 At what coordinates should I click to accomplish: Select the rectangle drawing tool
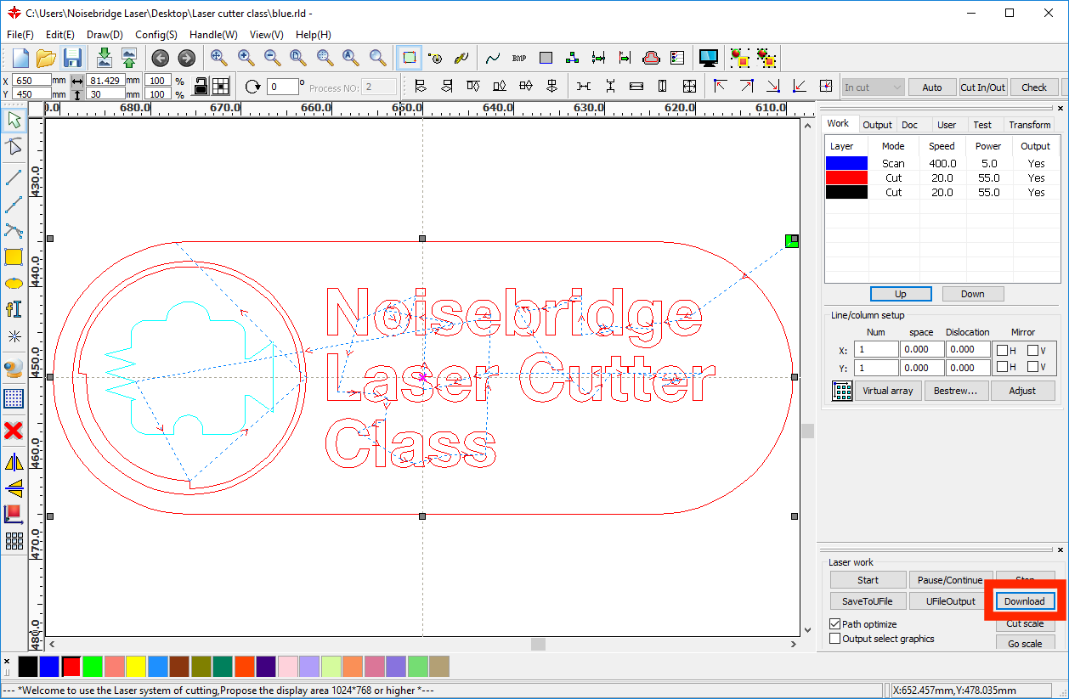14,257
